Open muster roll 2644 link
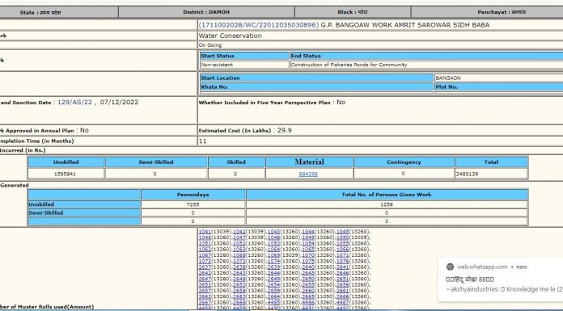This screenshot has height=311, width=563. click(273, 273)
